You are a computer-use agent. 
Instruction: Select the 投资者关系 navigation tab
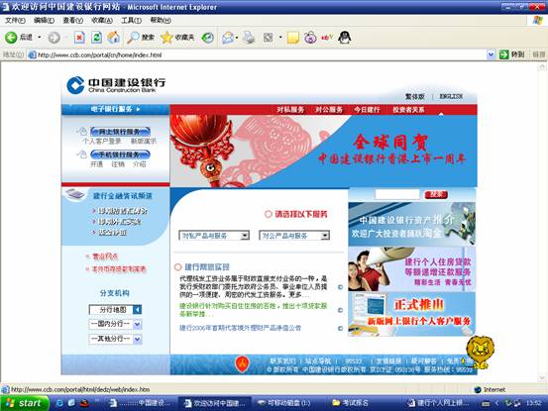(408, 110)
